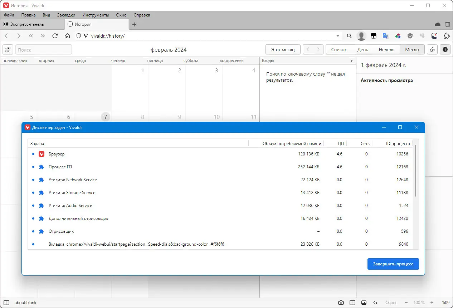Open the Справка menu

pos(142,15)
